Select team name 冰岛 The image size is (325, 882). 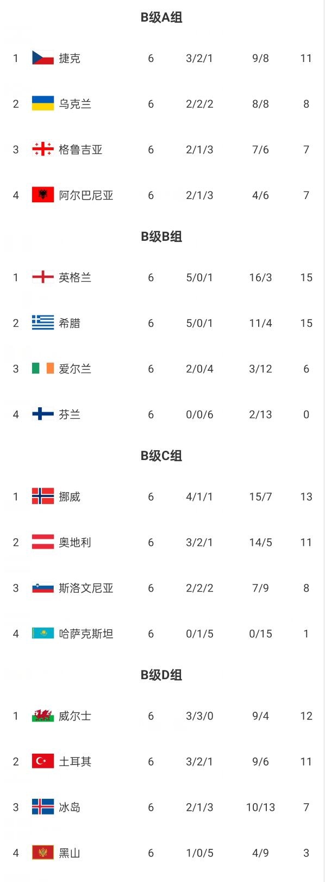click(x=70, y=807)
